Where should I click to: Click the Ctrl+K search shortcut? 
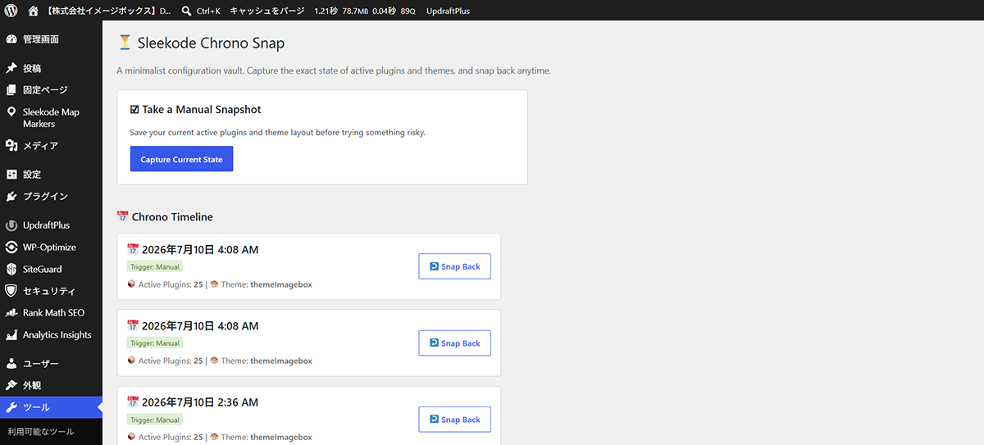pos(208,11)
